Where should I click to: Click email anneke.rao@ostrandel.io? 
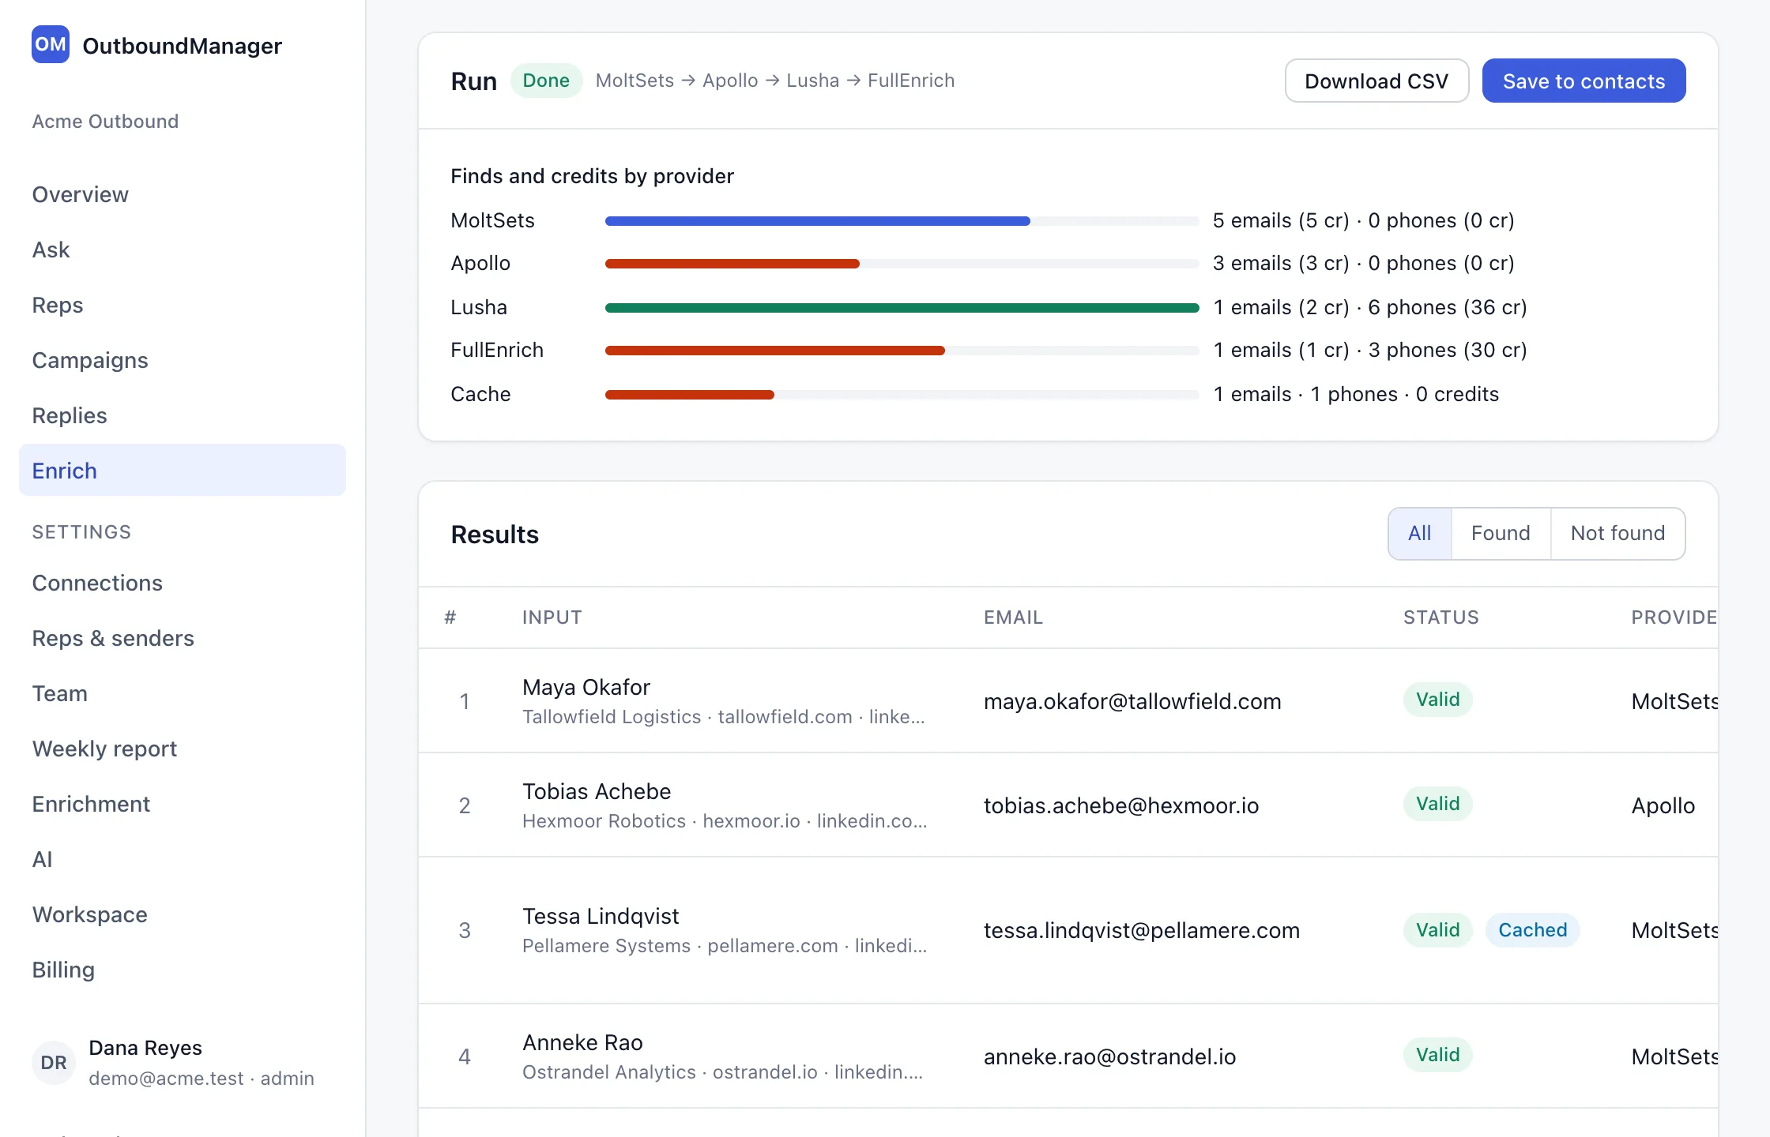[1110, 1056]
